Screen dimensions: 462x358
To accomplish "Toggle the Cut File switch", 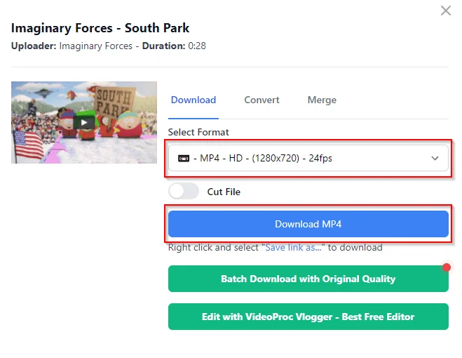I will (x=184, y=191).
